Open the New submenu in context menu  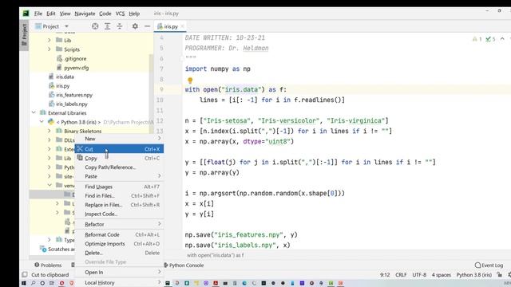[x=119, y=139]
